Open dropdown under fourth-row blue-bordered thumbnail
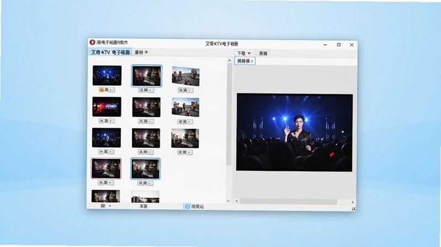Screen dimensions: 441x247 [146, 183]
